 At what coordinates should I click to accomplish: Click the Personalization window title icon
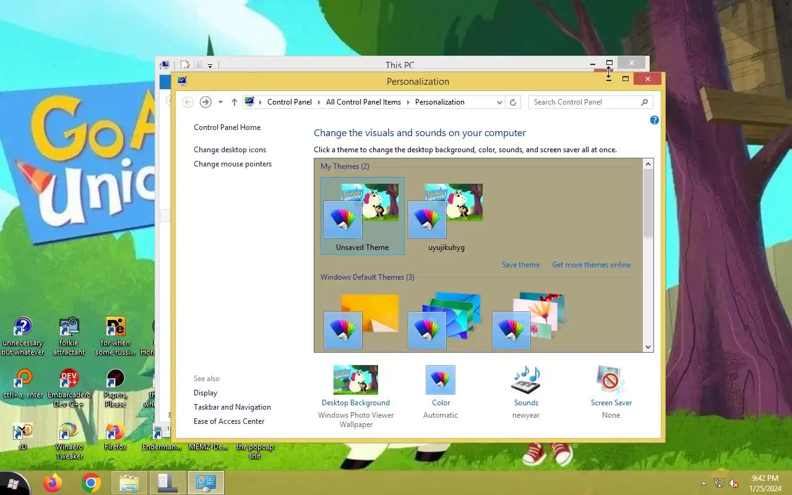click(x=182, y=80)
